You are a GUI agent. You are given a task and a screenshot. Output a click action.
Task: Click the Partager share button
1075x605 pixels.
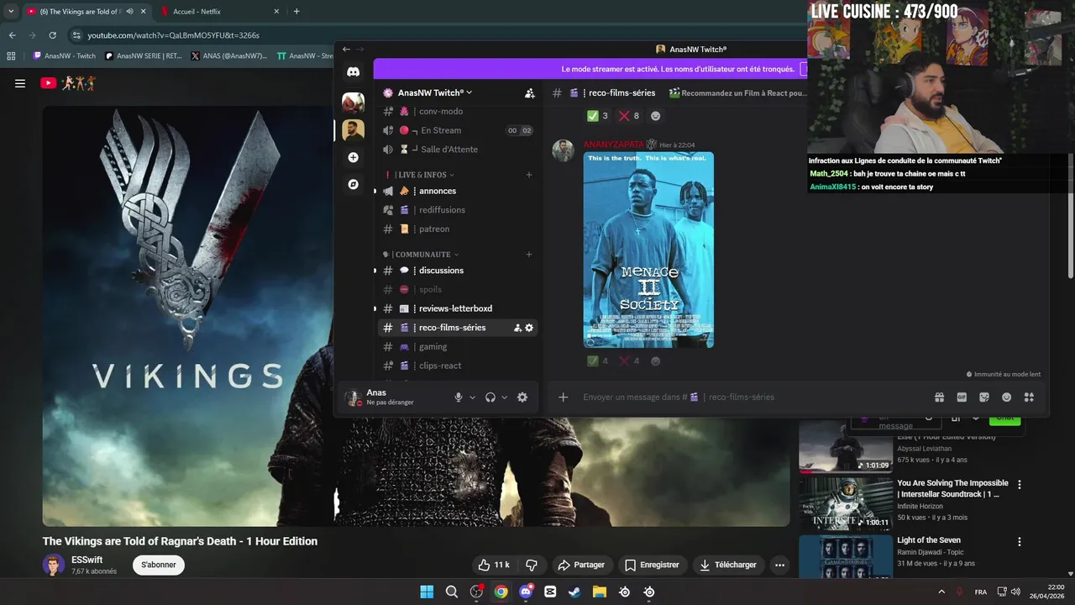coord(581,565)
